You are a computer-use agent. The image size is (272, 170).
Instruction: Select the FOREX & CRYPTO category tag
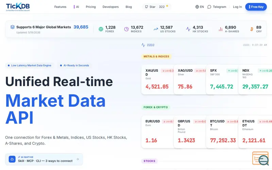[x=156, y=107]
